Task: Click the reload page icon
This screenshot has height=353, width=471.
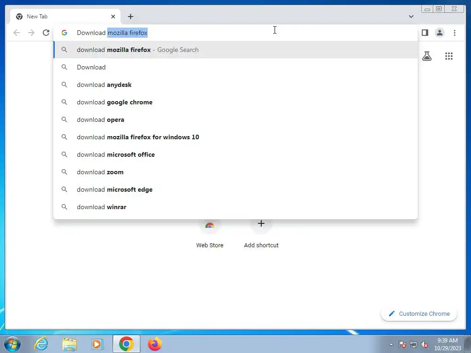Action: (46, 33)
